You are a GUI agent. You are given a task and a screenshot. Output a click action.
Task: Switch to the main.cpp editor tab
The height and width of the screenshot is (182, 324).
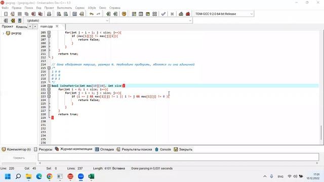pyautogui.click(x=47, y=26)
